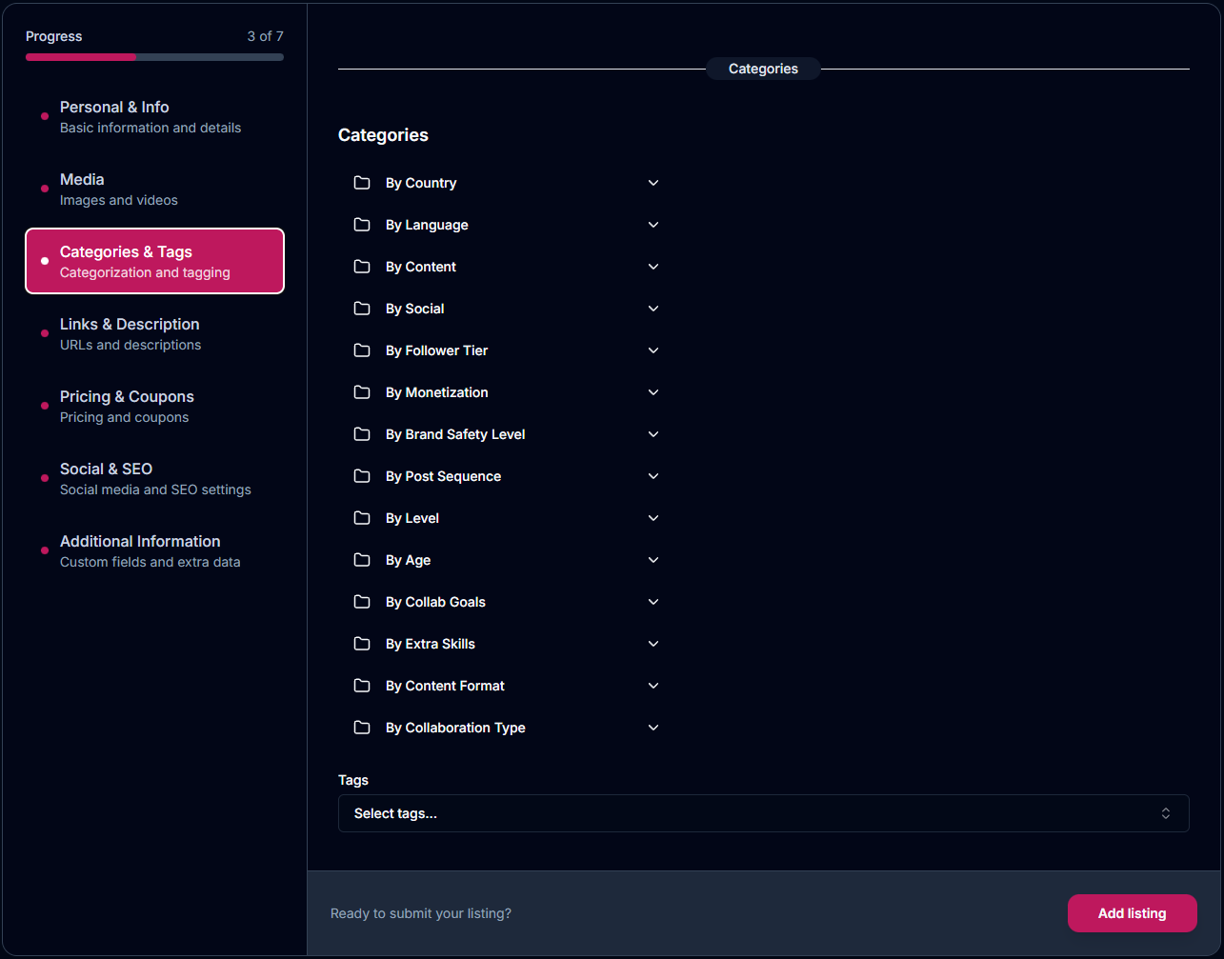The image size is (1224, 959).
Task: Click the folder icon beside By Age
Action: (362, 559)
